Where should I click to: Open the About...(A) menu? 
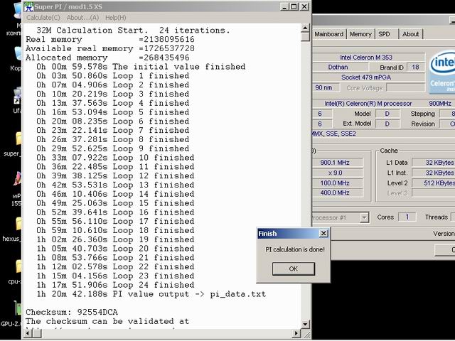pyautogui.click(x=82, y=18)
